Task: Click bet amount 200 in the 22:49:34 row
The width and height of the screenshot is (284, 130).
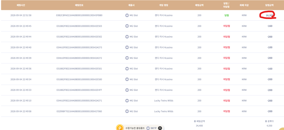Action: 199,79
